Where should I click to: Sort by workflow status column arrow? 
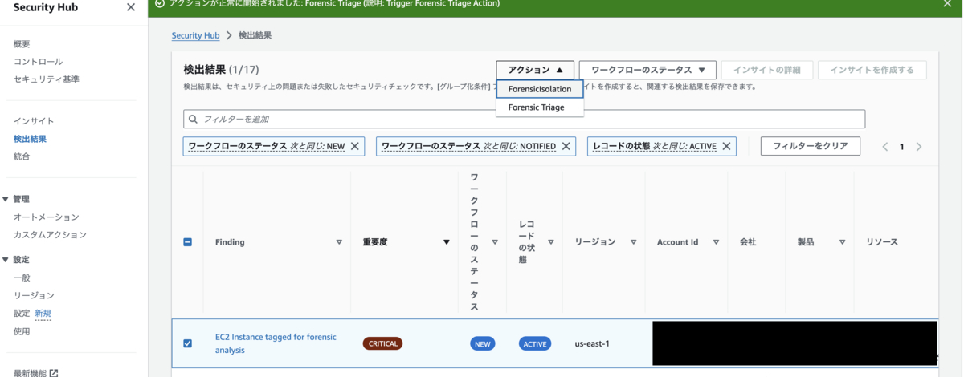tap(495, 242)
